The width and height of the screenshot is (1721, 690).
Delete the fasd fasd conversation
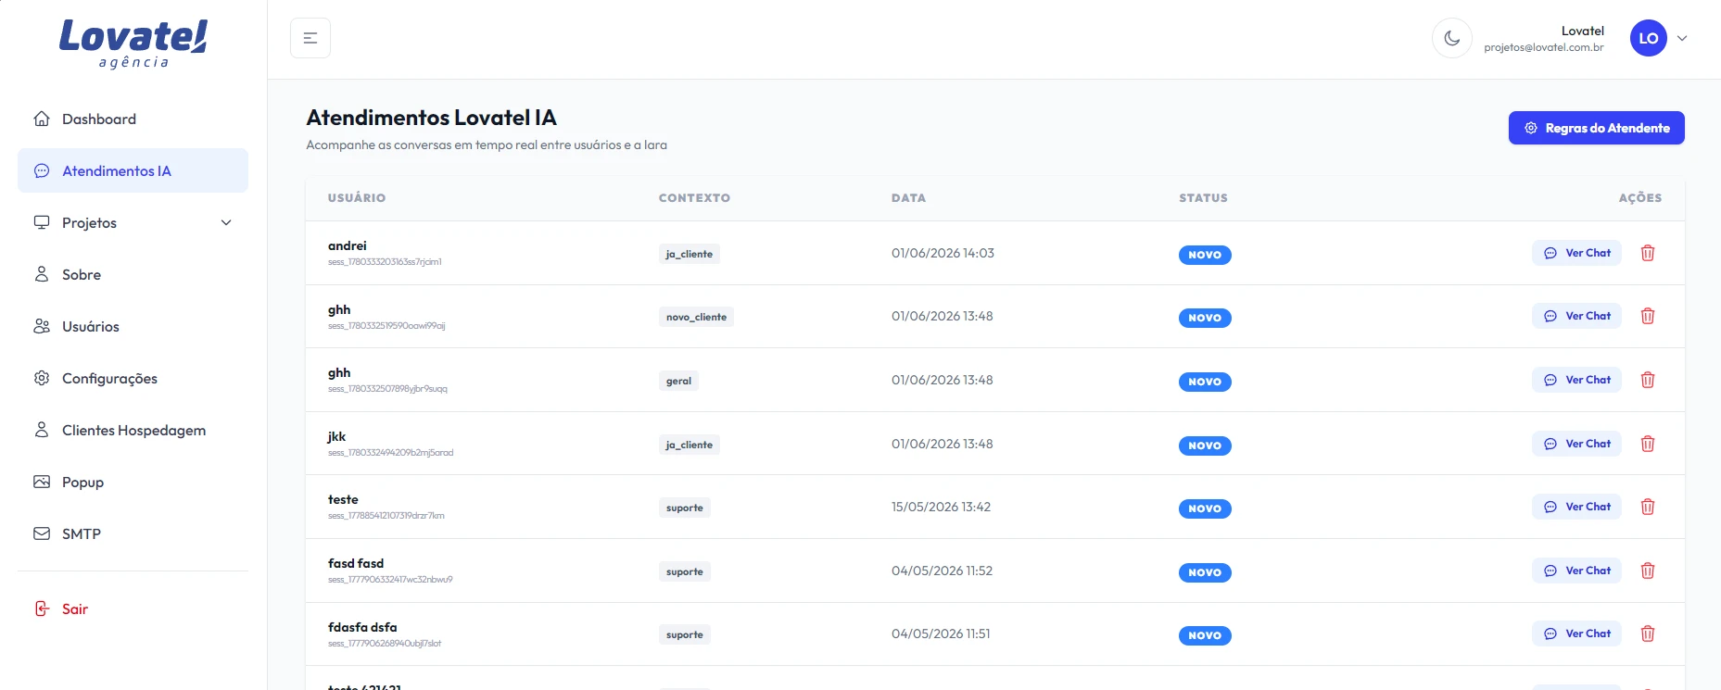coord(1648,571)
